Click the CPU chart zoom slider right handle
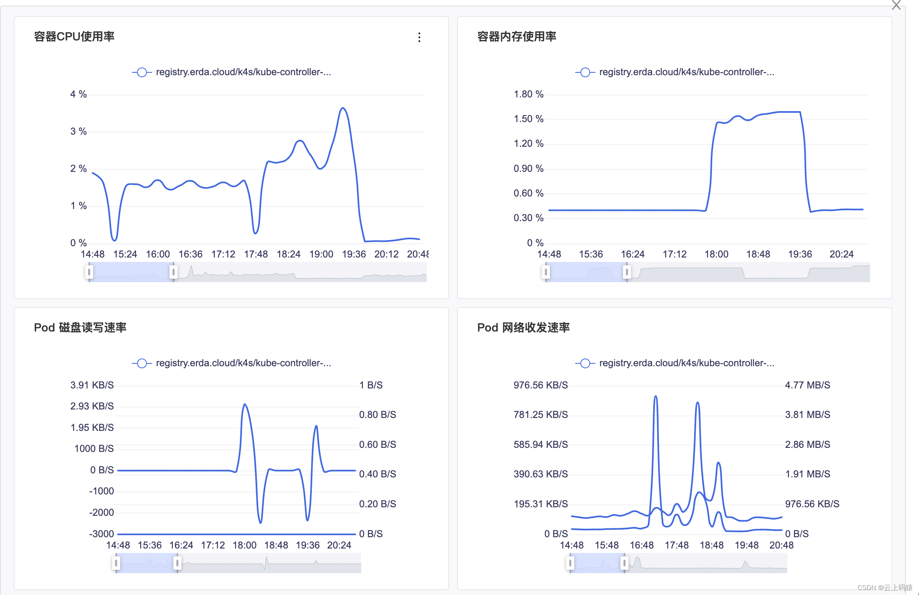 [x=173, y=272]
